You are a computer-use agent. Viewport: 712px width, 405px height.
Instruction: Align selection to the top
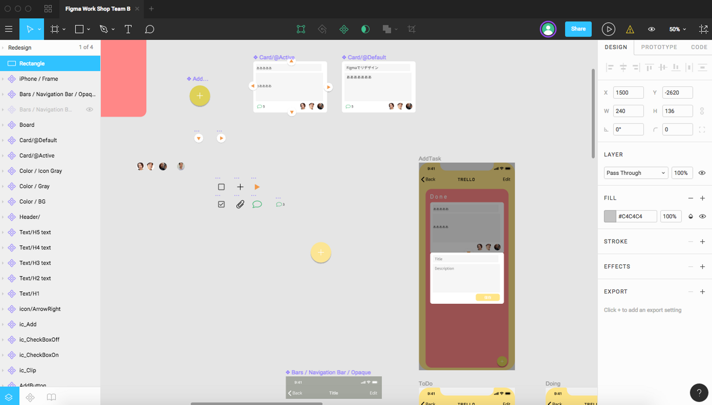(649, 68)
